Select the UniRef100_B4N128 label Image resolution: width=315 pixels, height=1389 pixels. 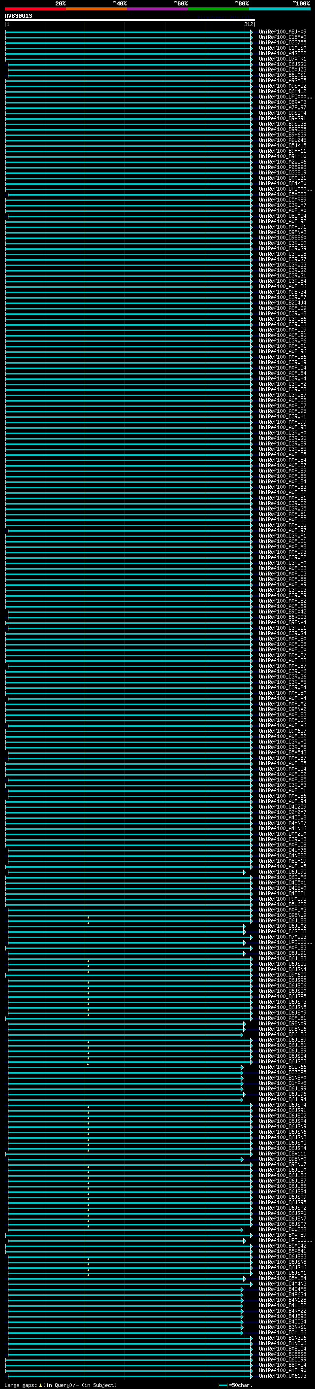(x=283, y=1300)
